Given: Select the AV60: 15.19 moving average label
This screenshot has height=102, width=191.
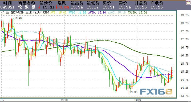Looking at the screenshot, I should [117, 13].
